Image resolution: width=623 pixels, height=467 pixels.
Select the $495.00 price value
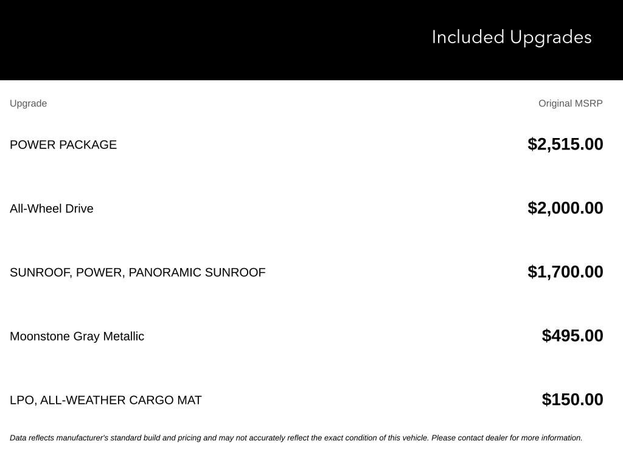572,336
